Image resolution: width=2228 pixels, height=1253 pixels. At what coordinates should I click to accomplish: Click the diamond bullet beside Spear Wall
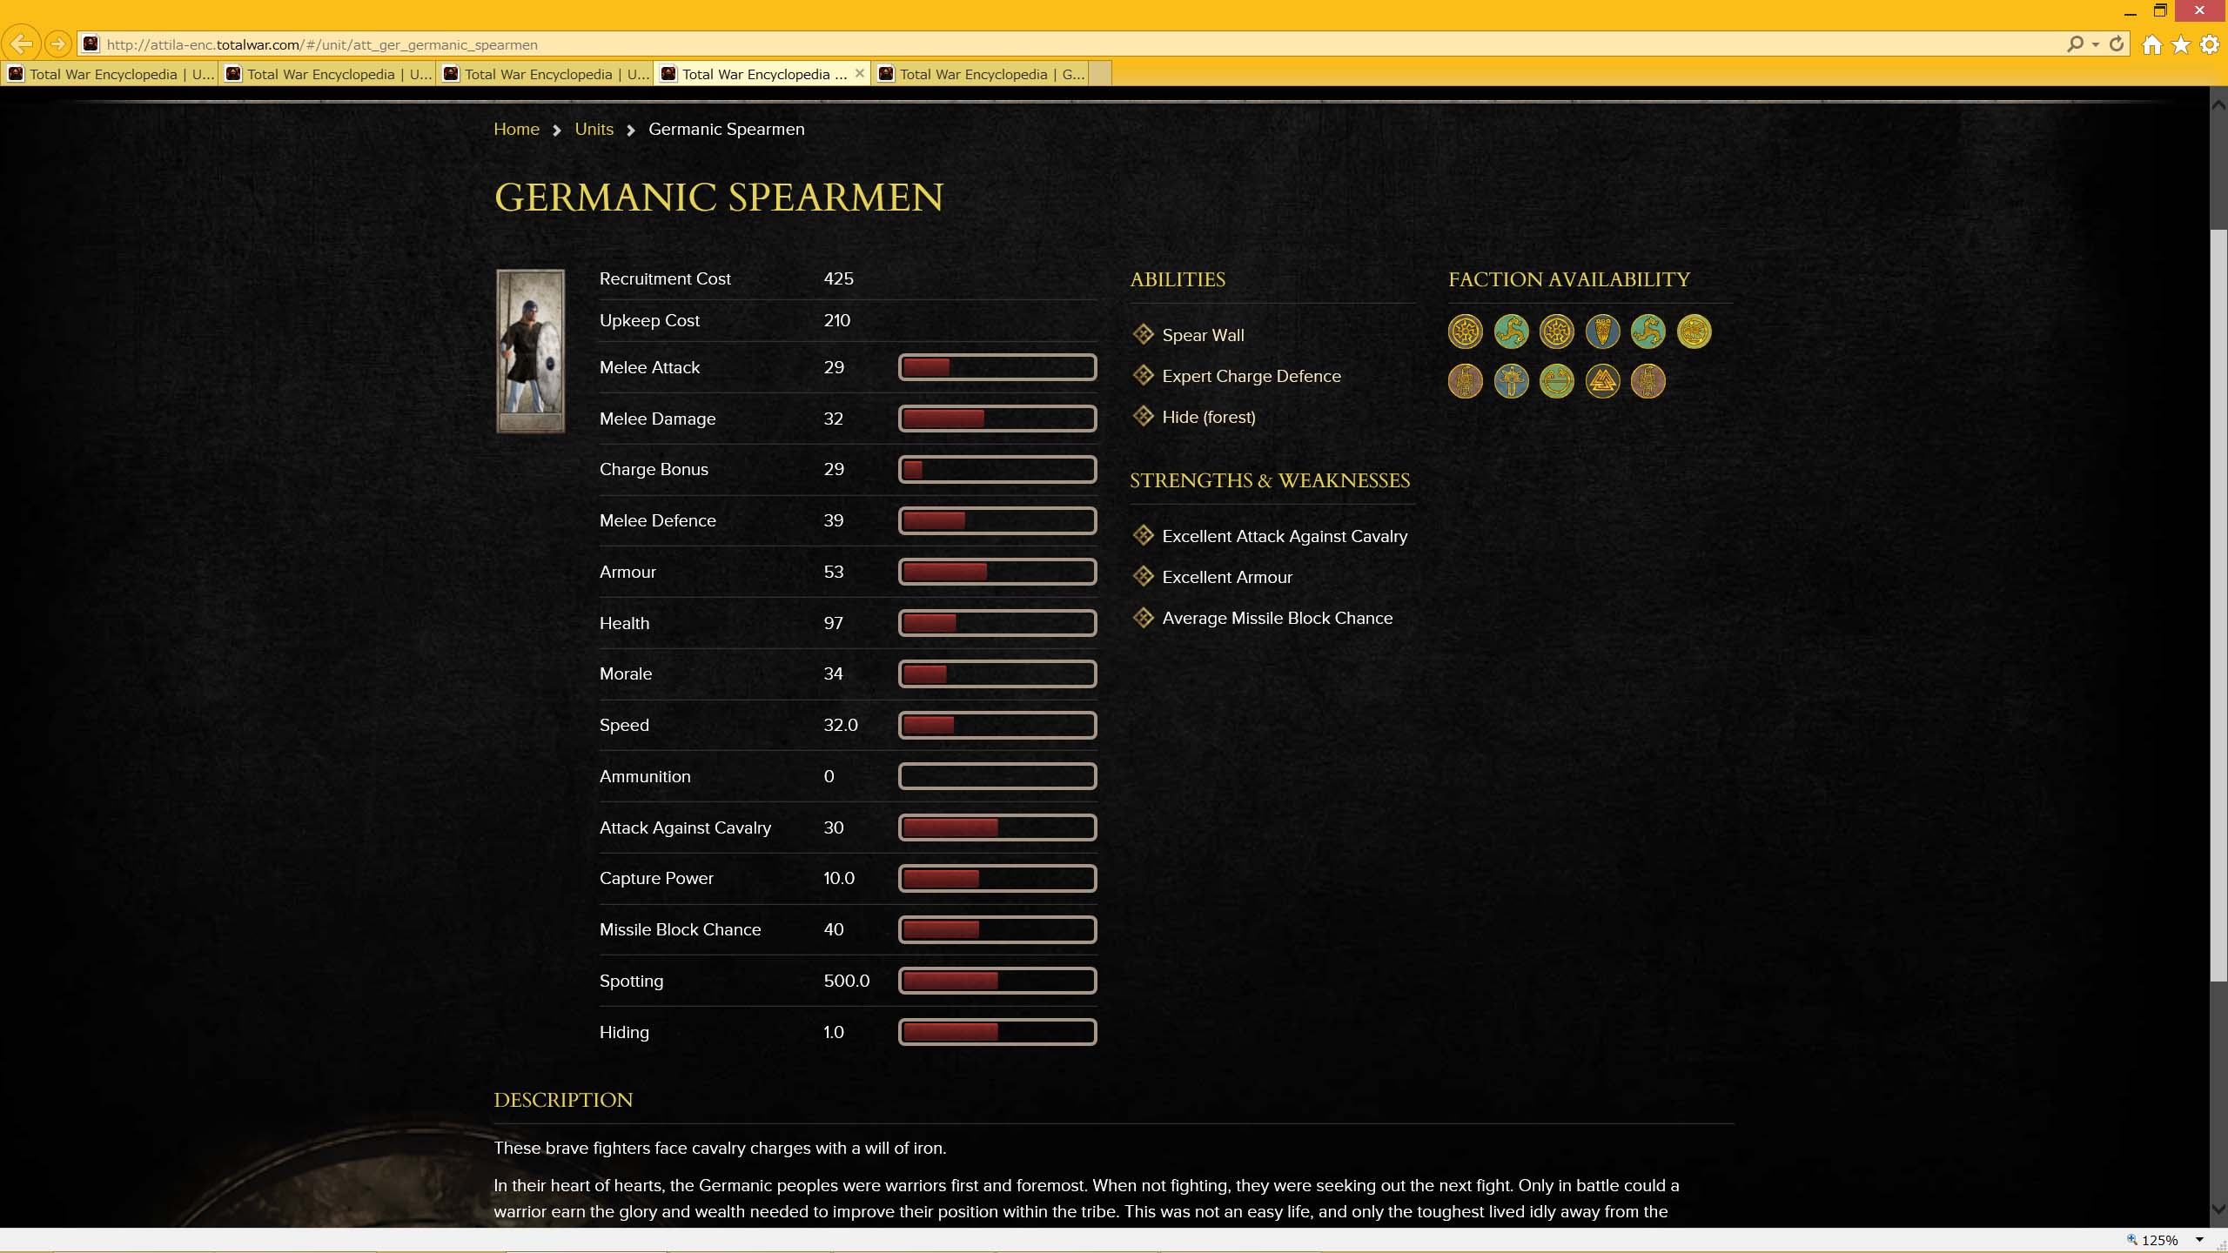tap(1143, 334)
